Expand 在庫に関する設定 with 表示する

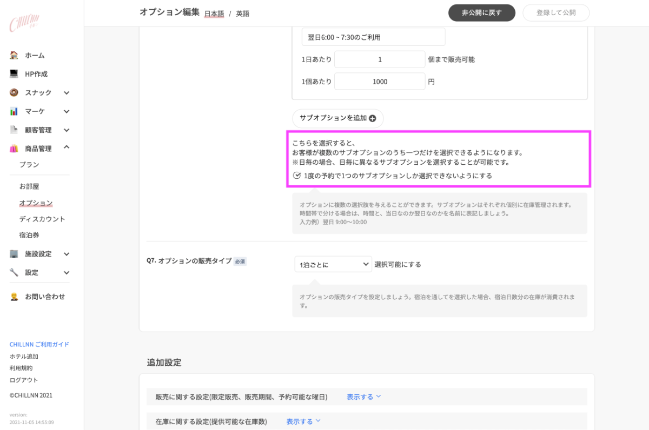click(303, 421)
